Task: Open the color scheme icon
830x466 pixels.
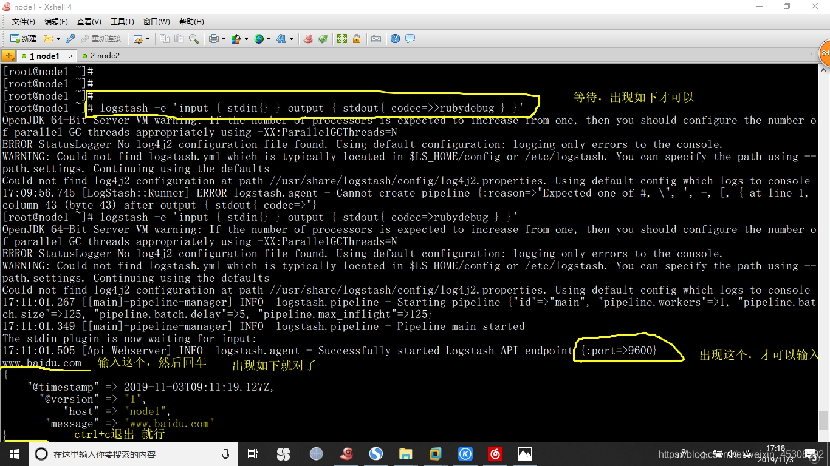Action: coord(236,39)
